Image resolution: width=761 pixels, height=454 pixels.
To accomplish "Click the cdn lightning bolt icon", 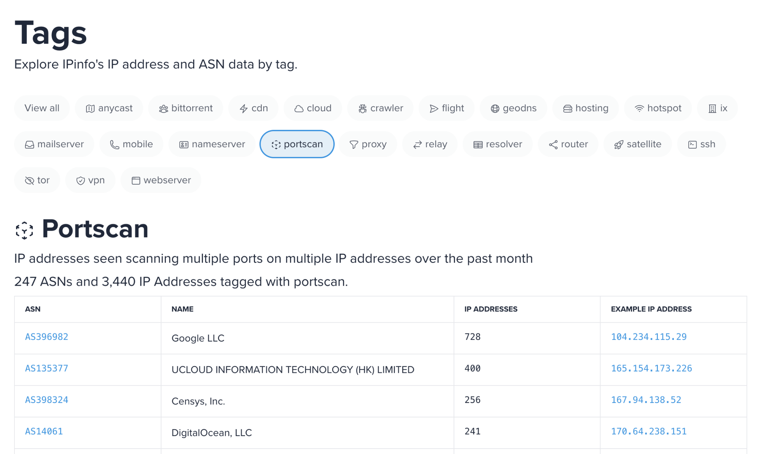I will click(x=244, y=109).
